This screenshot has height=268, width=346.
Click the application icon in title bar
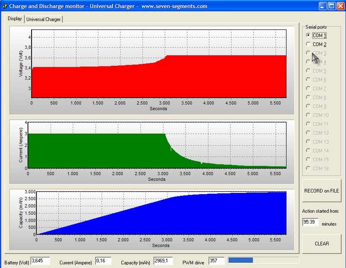click(x=5, y=6)
